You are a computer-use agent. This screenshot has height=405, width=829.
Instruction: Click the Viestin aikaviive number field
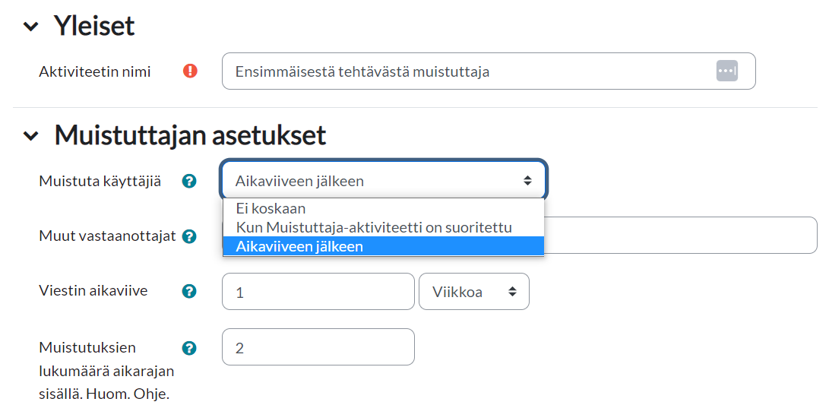[318, 292]
